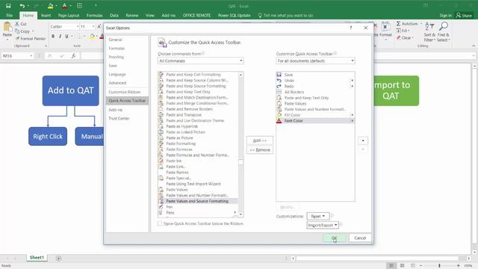Open the Choose commands from dropdown
Screen dimensions: 478x269
[x=201, y=61]
